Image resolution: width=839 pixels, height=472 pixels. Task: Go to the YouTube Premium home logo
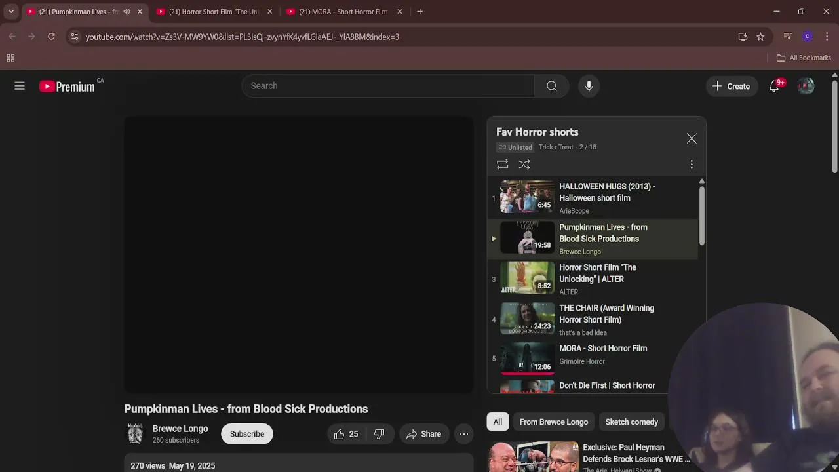(x=67, y=87)
